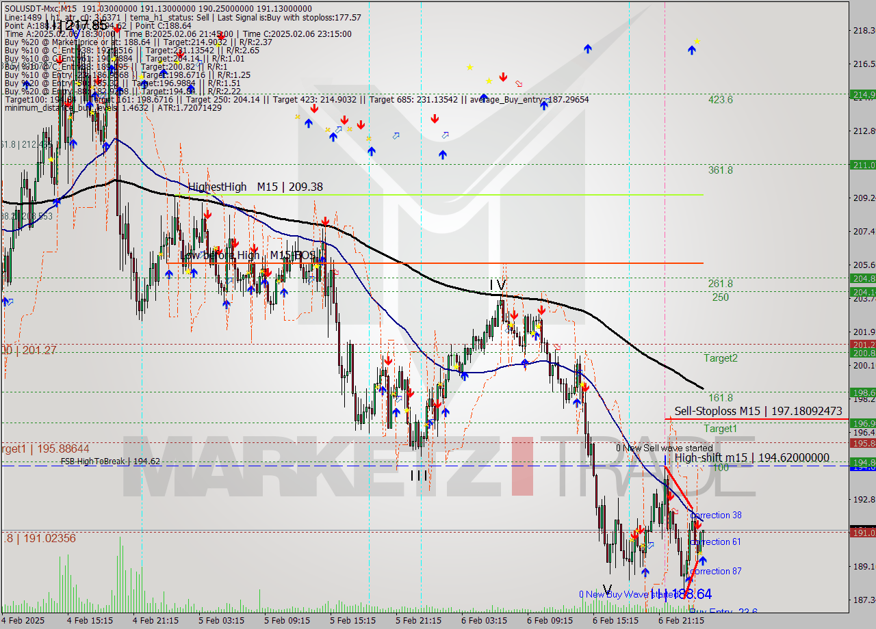Click the 6 Feb 21:15 date axis label
The height and width of the screenshot is (629, 876).
tap(682, 620)
